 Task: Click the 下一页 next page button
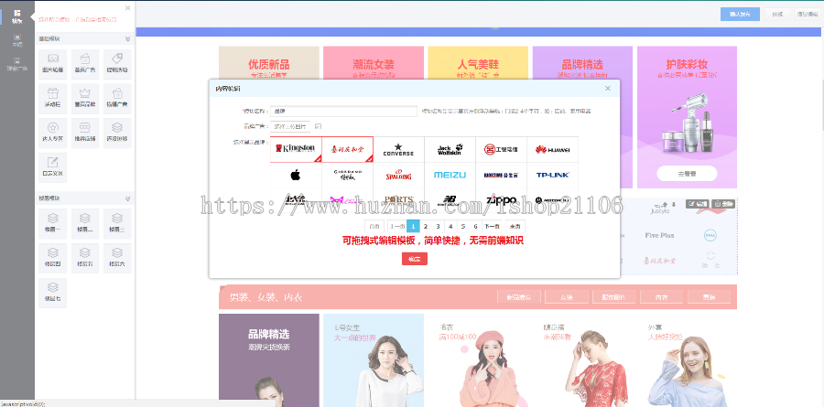pos(491,226)
